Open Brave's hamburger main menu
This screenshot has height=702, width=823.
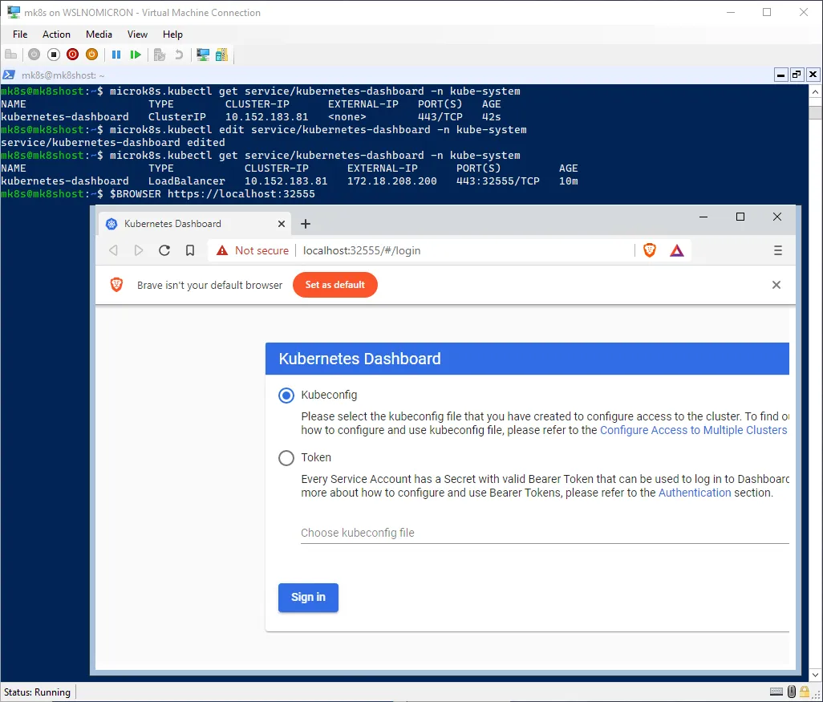(x=777, y=250)
